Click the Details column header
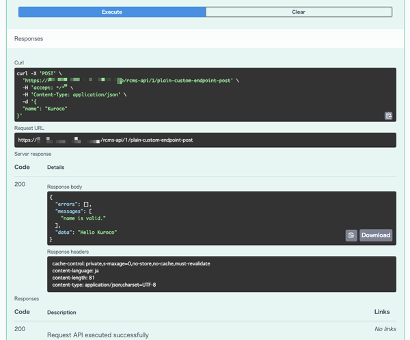Screen dimensions: 410x340 pyautogui.click(x=56, y=168)
